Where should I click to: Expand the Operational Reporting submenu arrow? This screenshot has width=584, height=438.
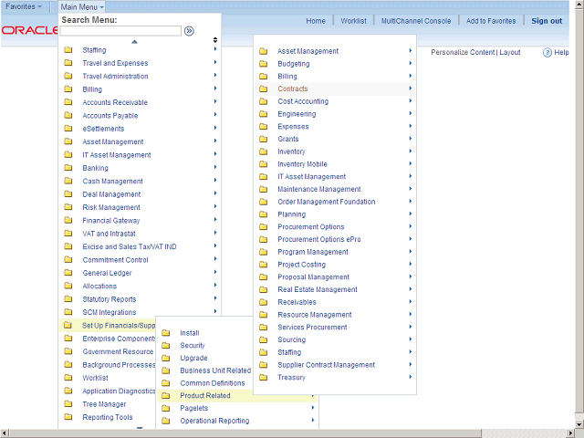(314, 422)
